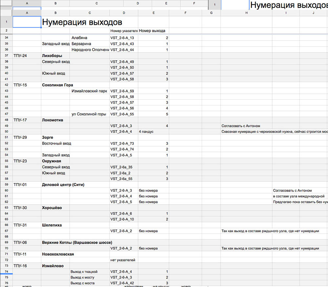Select the нет указателей cell
The height and width of the screenshot is (287, 328).
coord(123,260)
